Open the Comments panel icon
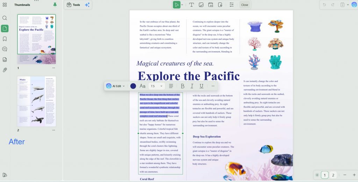This screenshot has width=358, height=182. (x=5, y=49)
